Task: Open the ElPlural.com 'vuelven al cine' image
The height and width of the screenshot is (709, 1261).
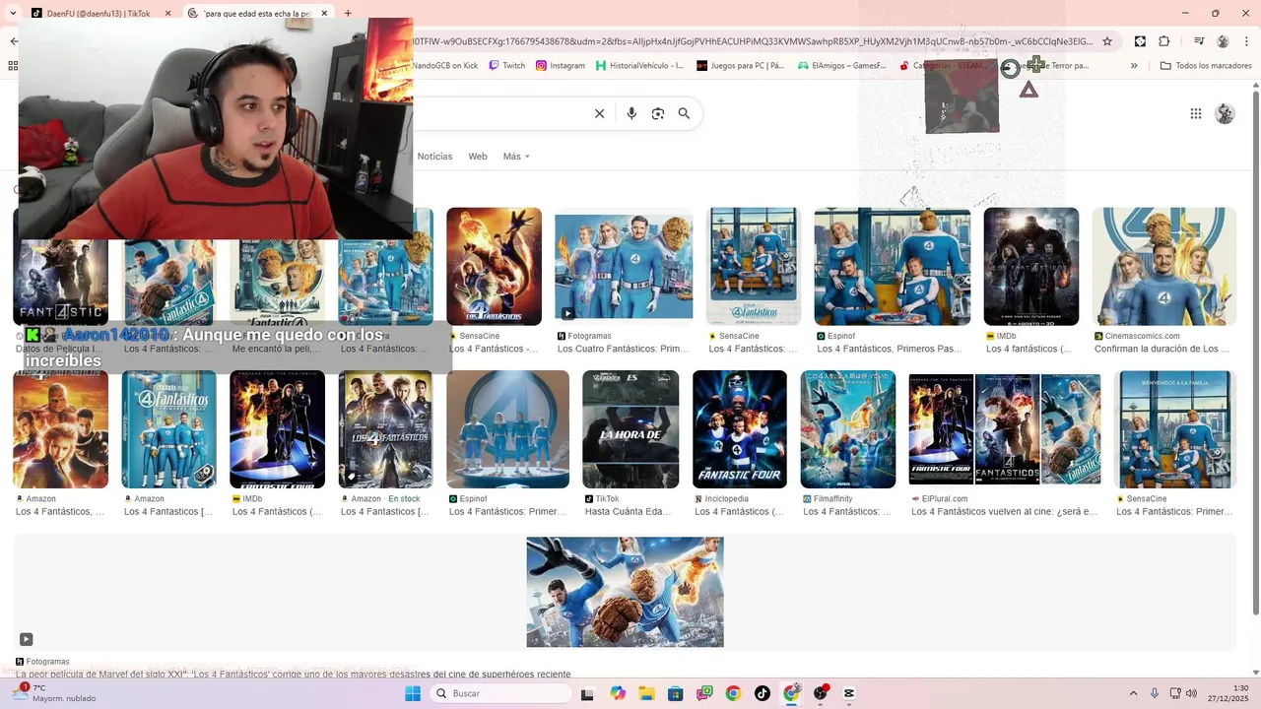Action: pyautogui.click(x=1005, y=429)
